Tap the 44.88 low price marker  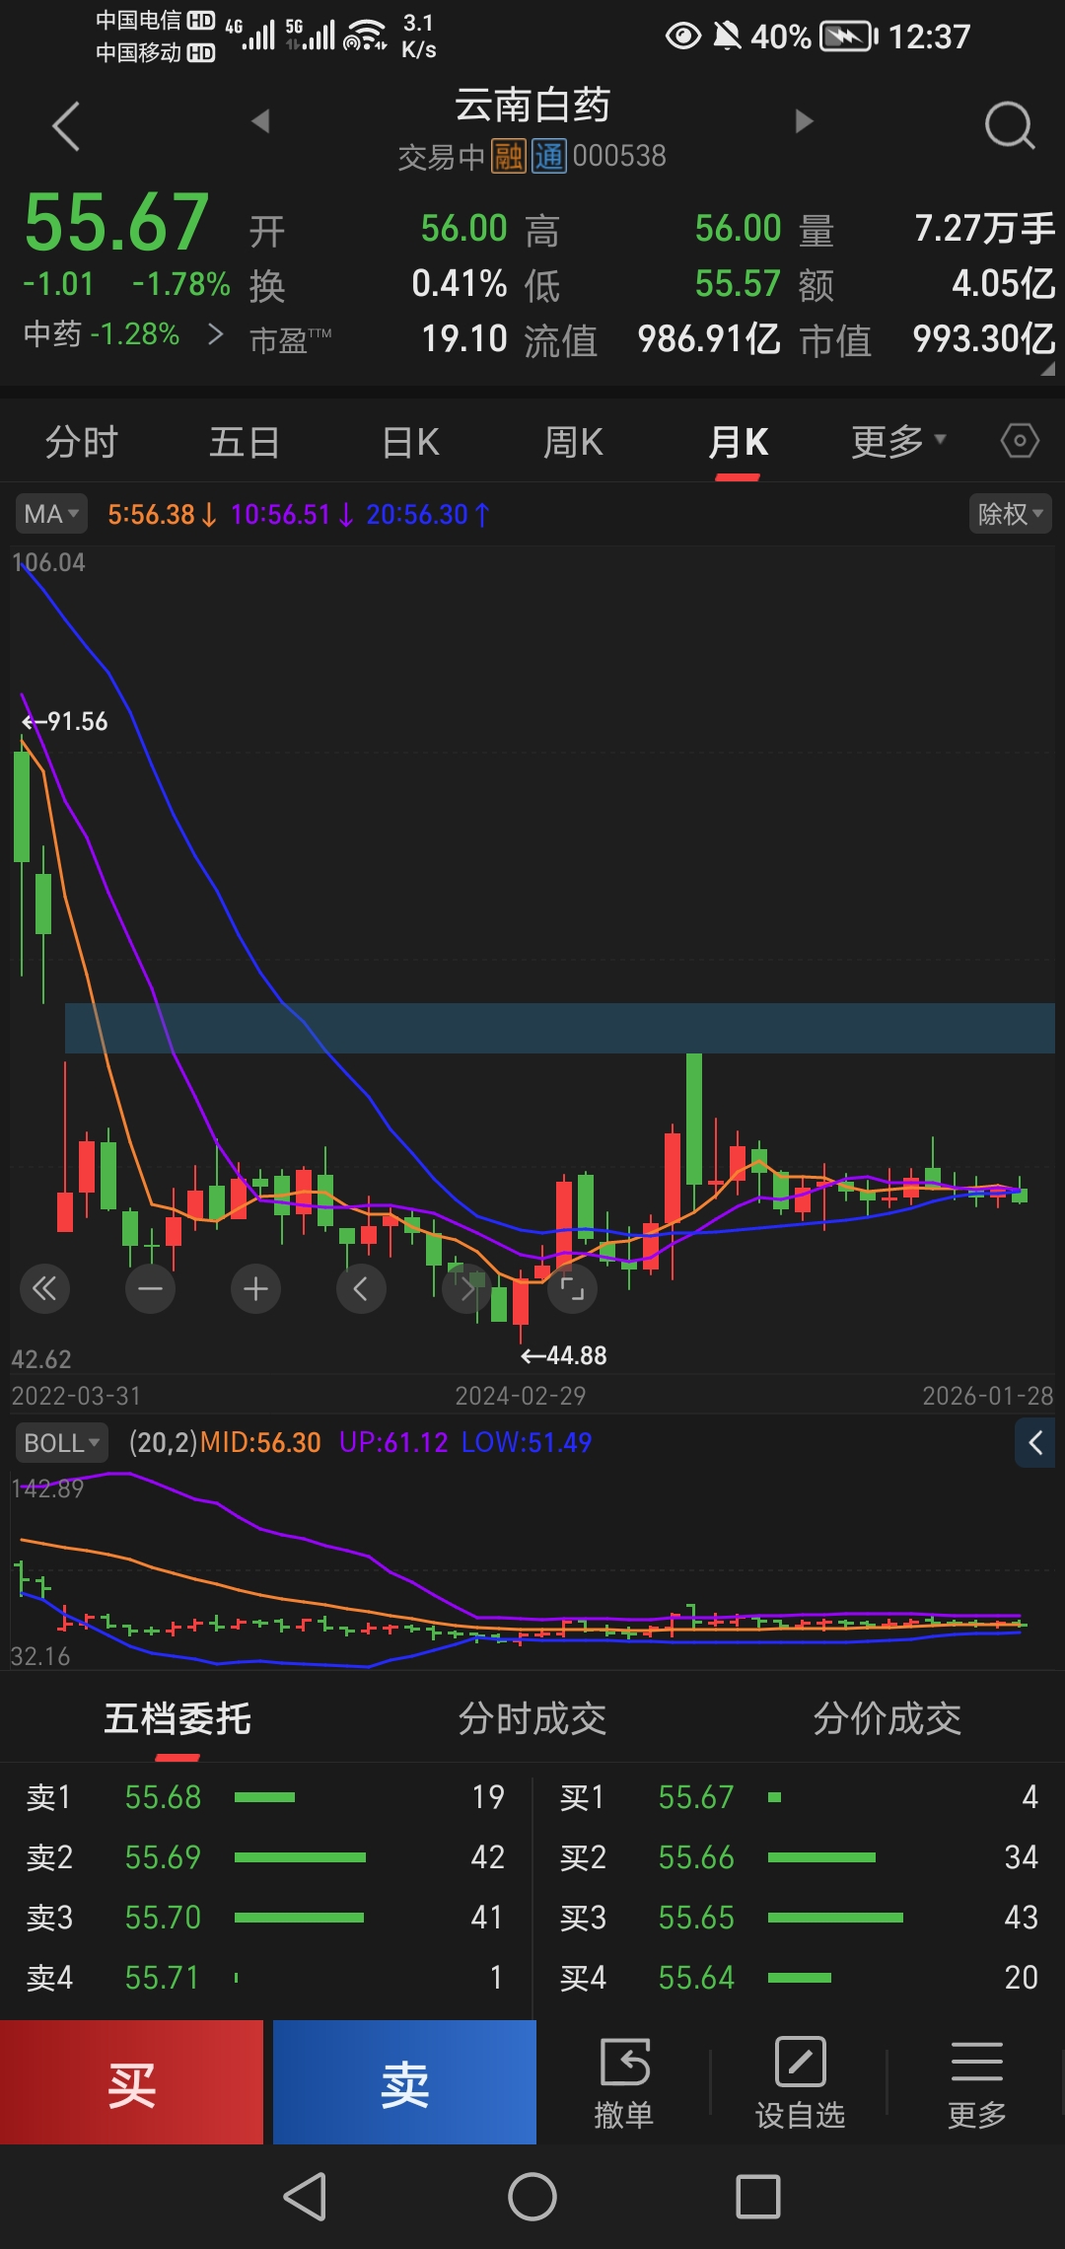pyautogui.click(x=564, y=1356)
